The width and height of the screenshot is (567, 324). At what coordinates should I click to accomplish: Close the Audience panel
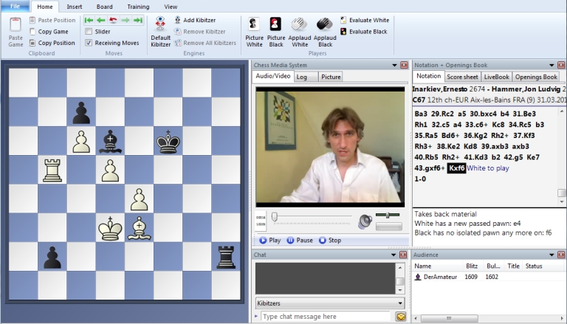tap(561, 255)
